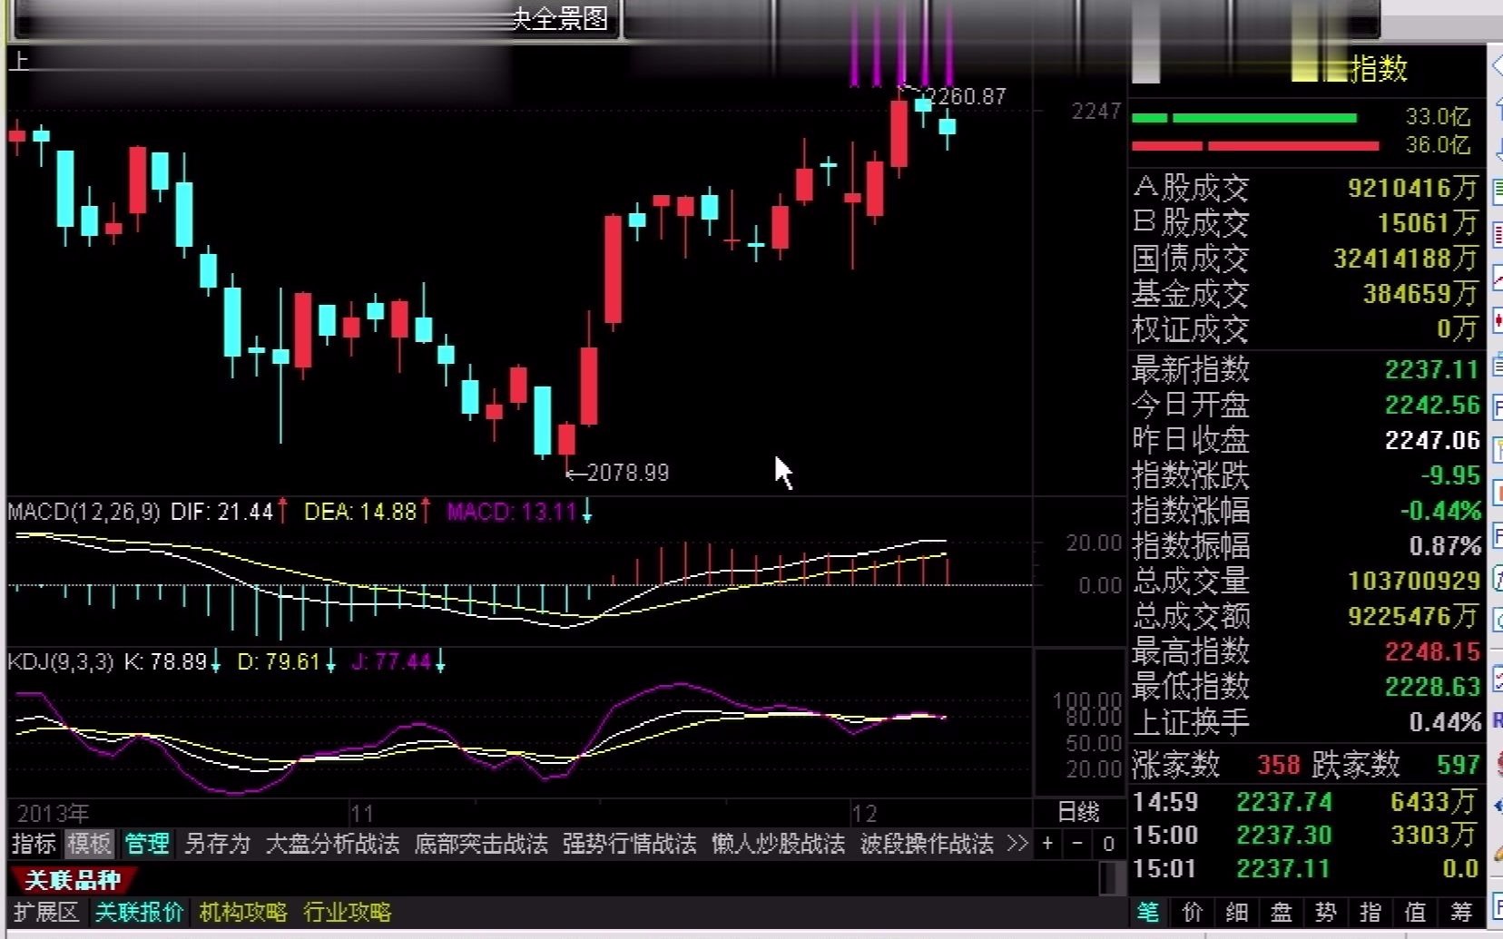Click the 指数振幅 value 0.87%
The image size is (1503, 939).
(1445, 546)
